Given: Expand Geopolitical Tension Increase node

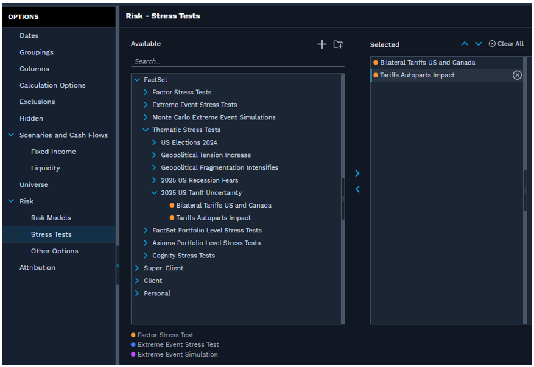Looking at the screenshot, I should click(154, 155).
